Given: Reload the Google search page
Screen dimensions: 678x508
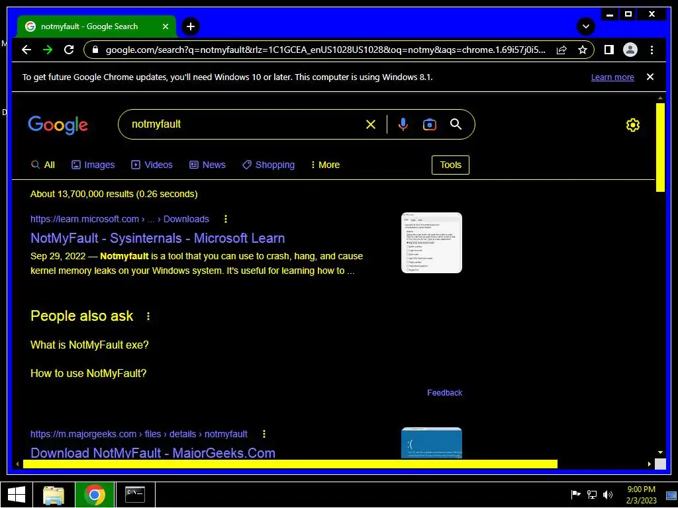Looking at the screenshot, I should click(69, 50).
